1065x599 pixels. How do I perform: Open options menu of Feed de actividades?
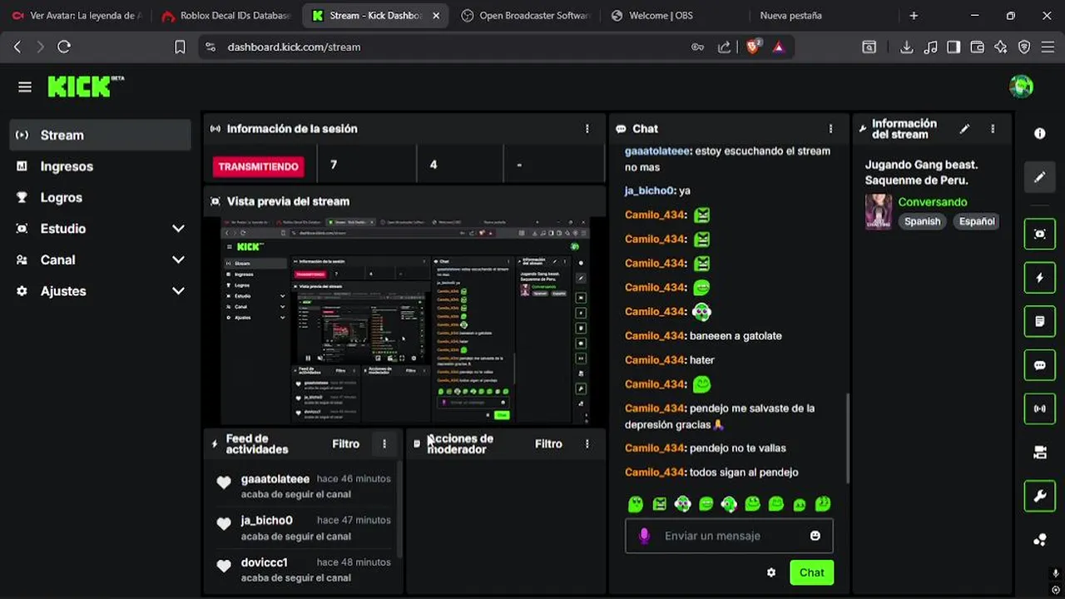(384, 444)
